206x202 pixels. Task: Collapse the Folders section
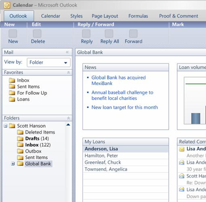(69, 118)
